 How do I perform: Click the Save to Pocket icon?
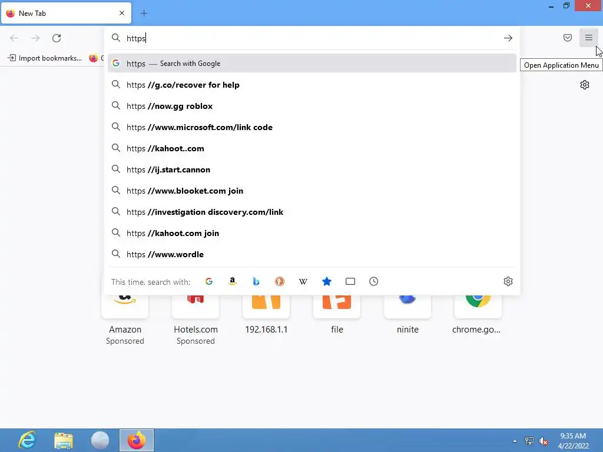click(567, 38)
